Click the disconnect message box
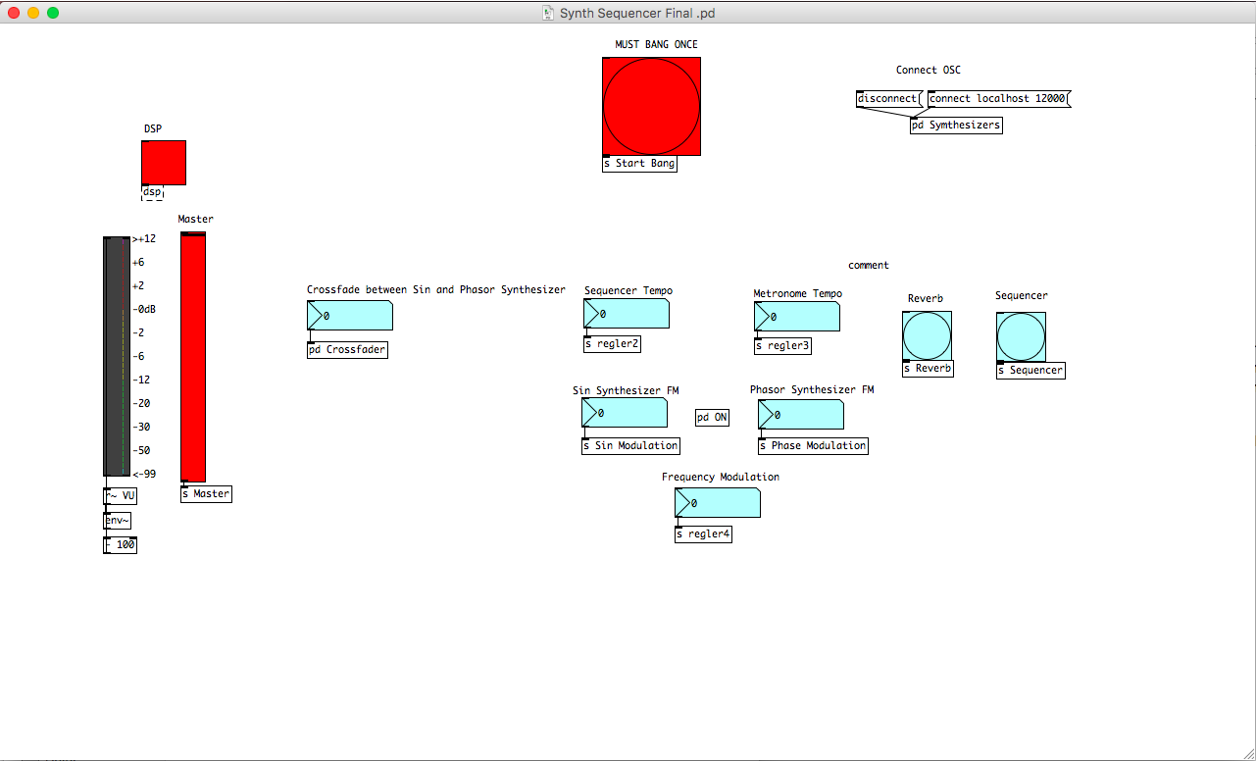 pyautogui.click(x=887, y=99)
